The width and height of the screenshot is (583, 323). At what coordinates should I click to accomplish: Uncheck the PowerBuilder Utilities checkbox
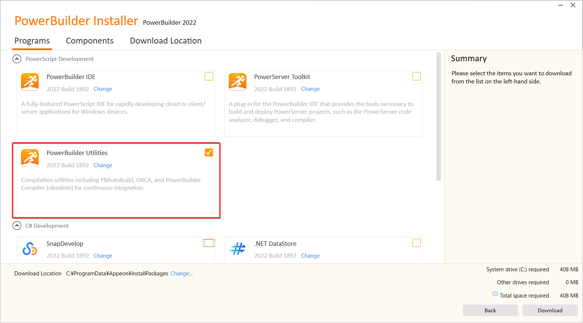pos(209,152)
